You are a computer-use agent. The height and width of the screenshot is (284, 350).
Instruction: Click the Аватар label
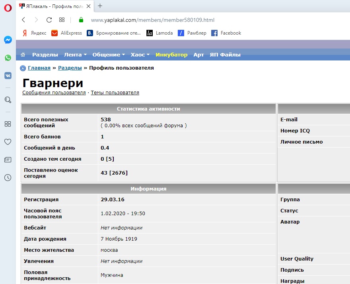coord(290,222)
